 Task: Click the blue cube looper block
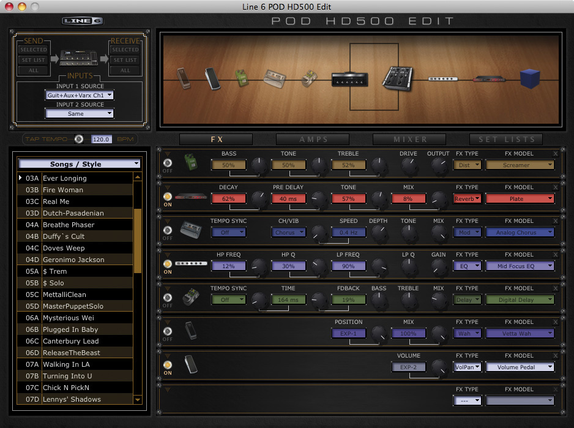[x=530, y=78]
